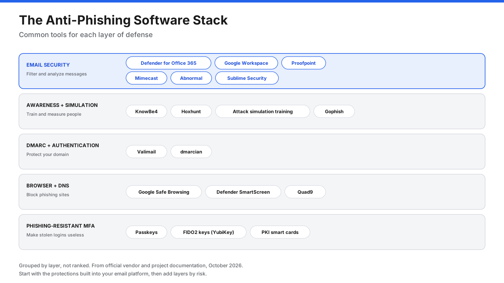The height and width of the screenshot is (283, 504).
Task: Click subtitle 'Common tools for each layer of defense'
Action: [86, 35]
